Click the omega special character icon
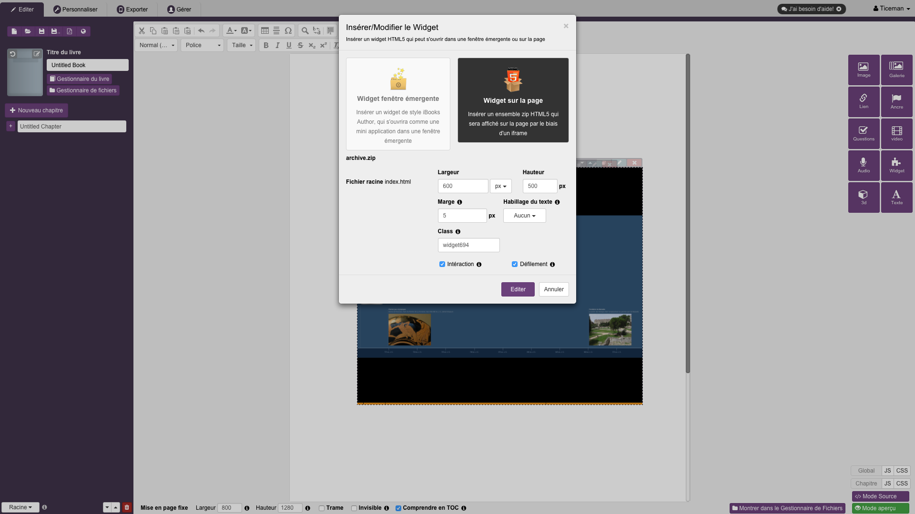Screen dimensions: 915x514 point(288,30)
